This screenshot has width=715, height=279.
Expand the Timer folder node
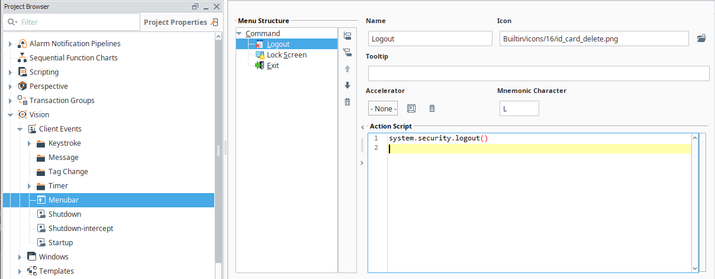click(29, 186)
